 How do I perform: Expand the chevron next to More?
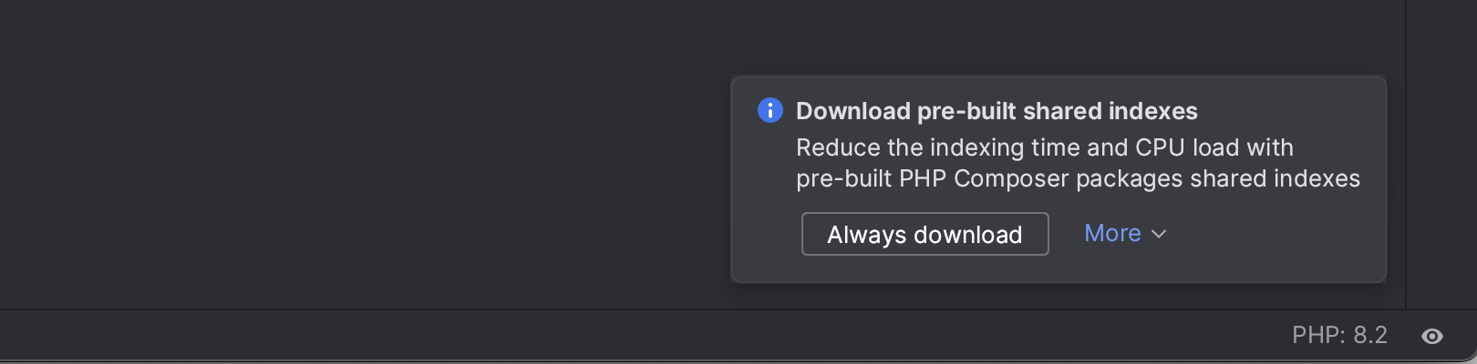point(1159,235)
